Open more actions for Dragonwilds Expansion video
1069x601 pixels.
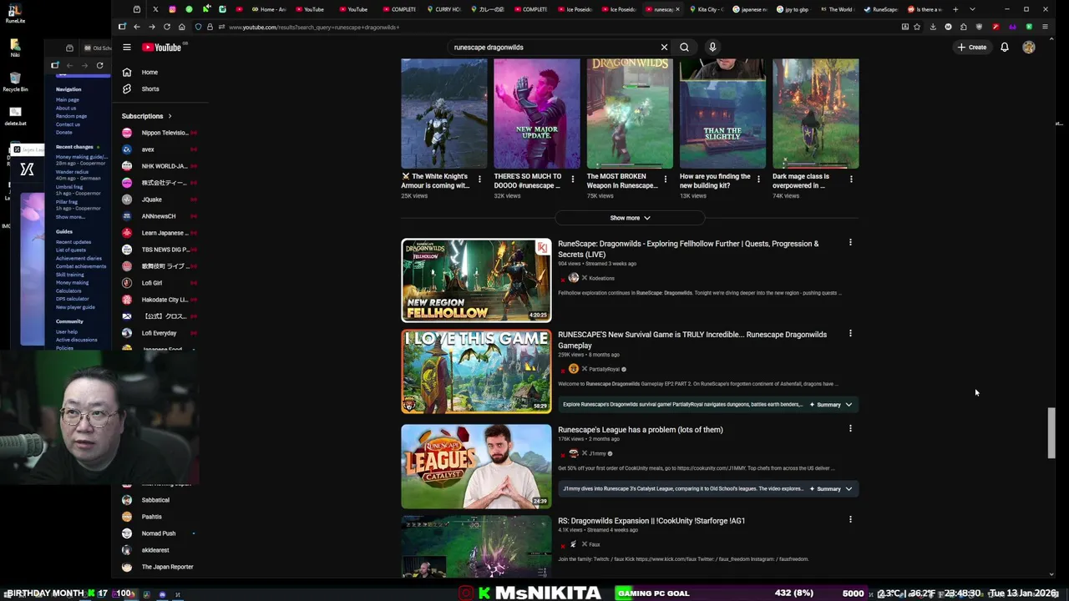click(850, 520)
